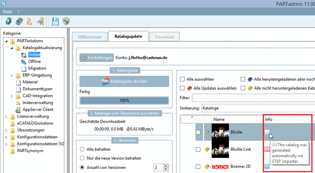Click the document icon beside Migration
Screen dimensions: 315x173
coord(24,69)
